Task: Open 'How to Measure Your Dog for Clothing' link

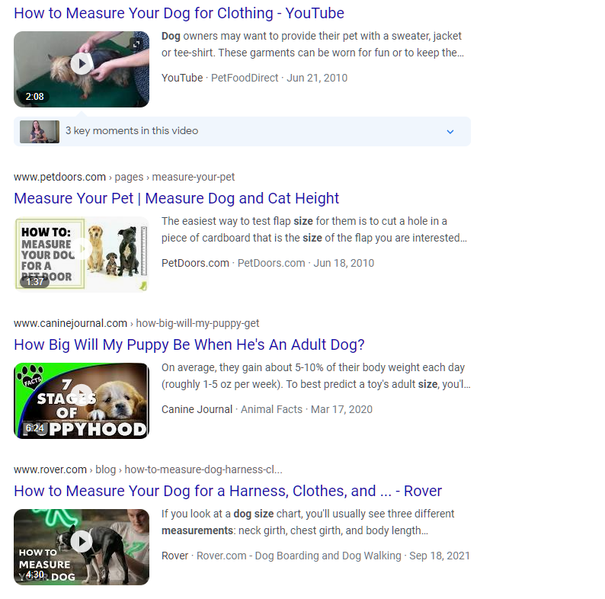Action: point(179,13)
